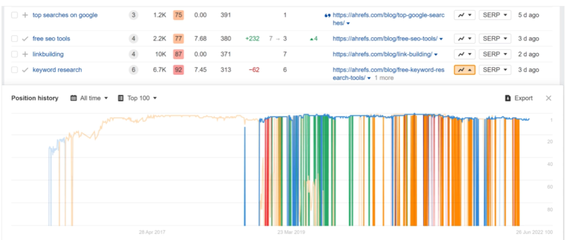Open SERP dropdown for linkbuilding row
The width and height of the screenshot is (566, 240).
pos(495,54)
